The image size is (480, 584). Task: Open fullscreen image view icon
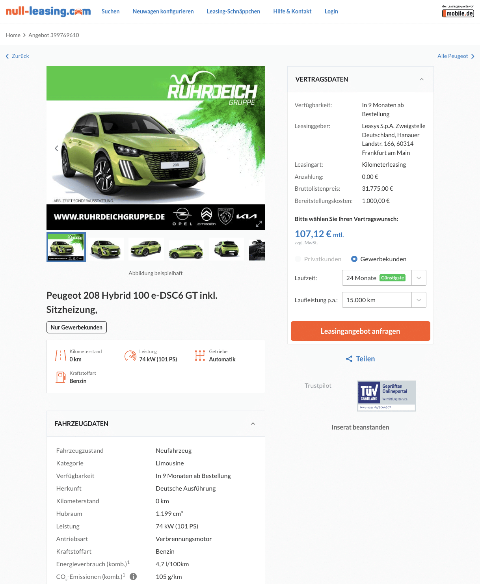pos(259,224)
